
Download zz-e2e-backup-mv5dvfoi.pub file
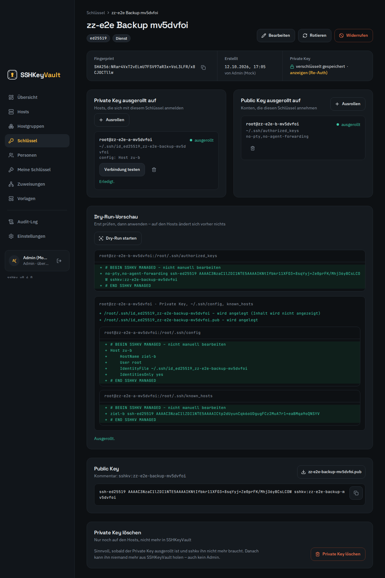click(x=331, y=472)
